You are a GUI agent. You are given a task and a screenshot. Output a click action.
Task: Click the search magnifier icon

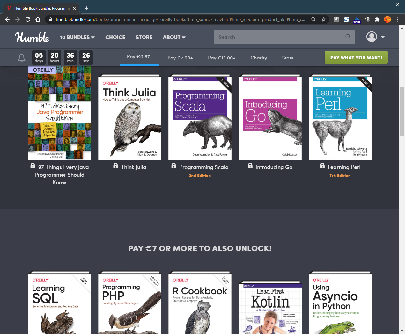348,37
